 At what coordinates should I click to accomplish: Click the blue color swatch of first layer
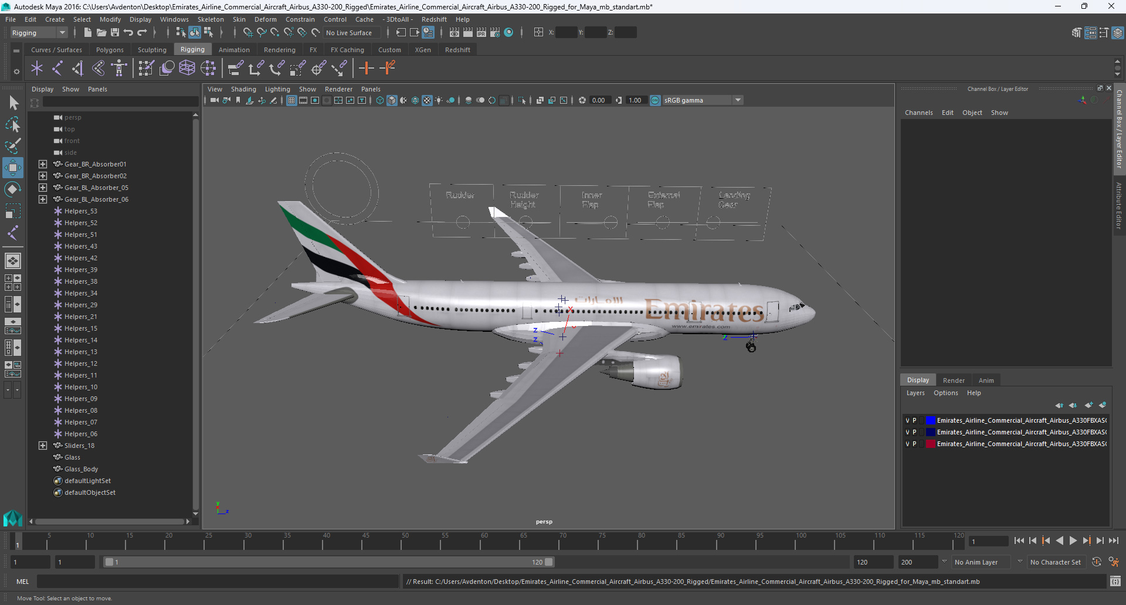(x=931, y=420)
